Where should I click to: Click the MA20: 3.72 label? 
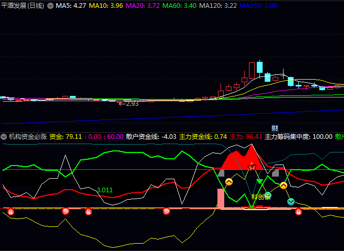(x=143, y=6)
